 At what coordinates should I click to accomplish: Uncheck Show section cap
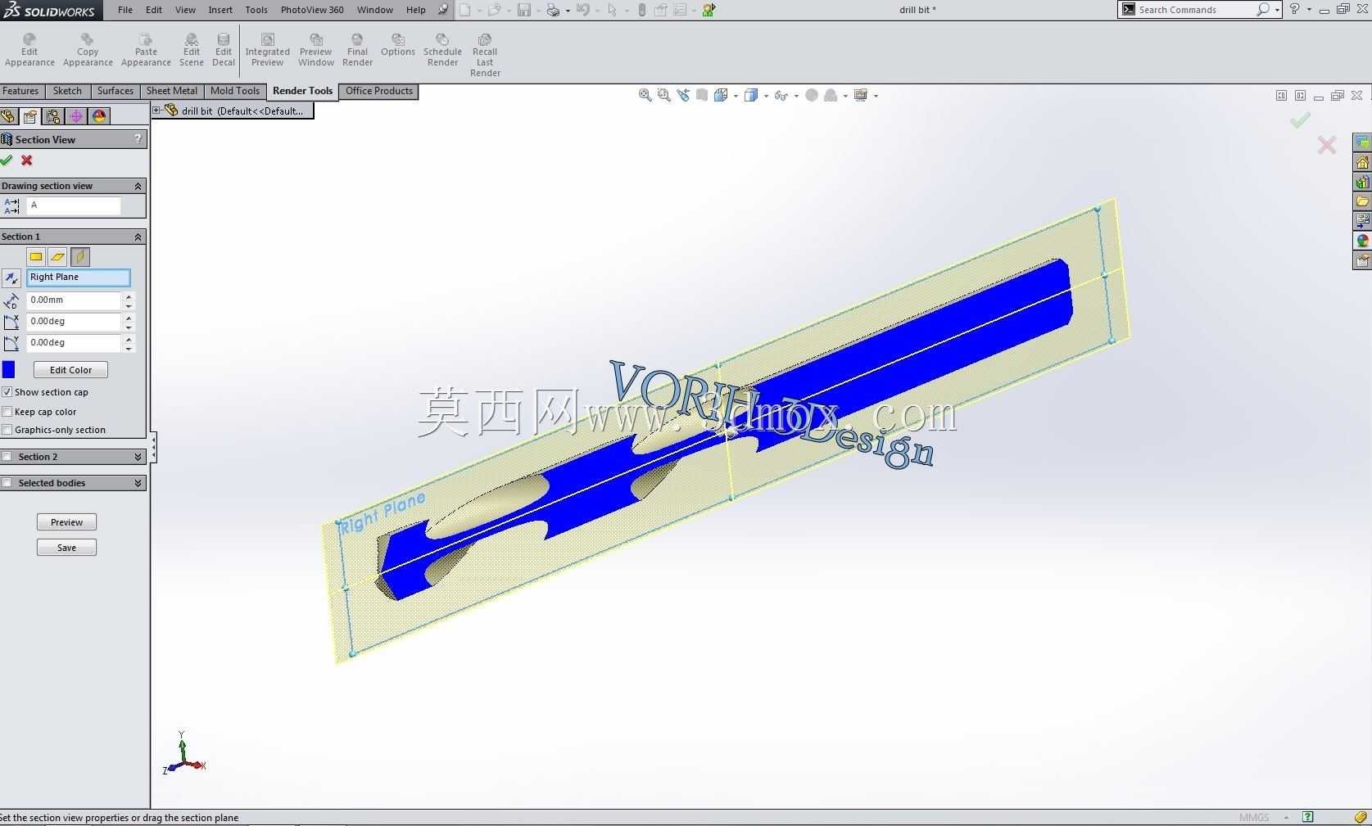click(x=7, y=392)
